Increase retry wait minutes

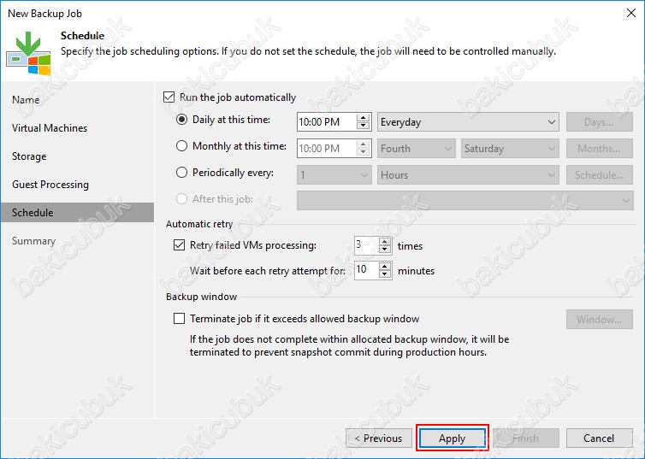[385, 267]
